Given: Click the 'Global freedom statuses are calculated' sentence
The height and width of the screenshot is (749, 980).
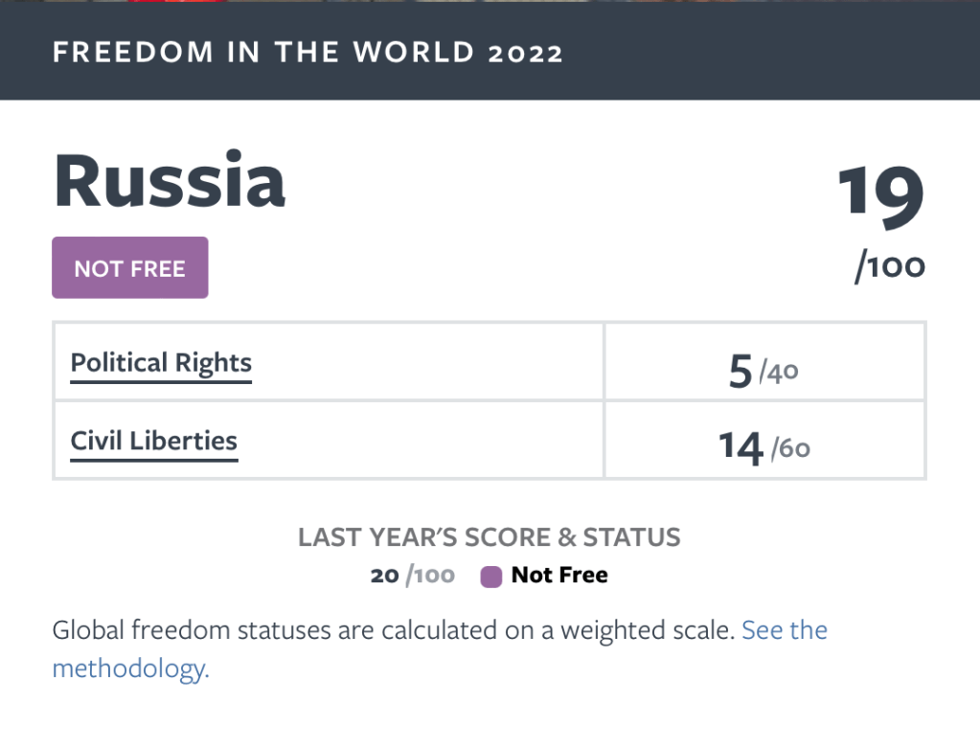Looking at the screenshot, I should click(x=393, y=630).
